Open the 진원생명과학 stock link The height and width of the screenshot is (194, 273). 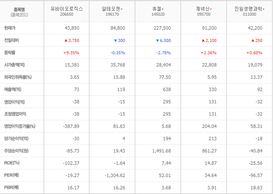click(x=248, y=9)
